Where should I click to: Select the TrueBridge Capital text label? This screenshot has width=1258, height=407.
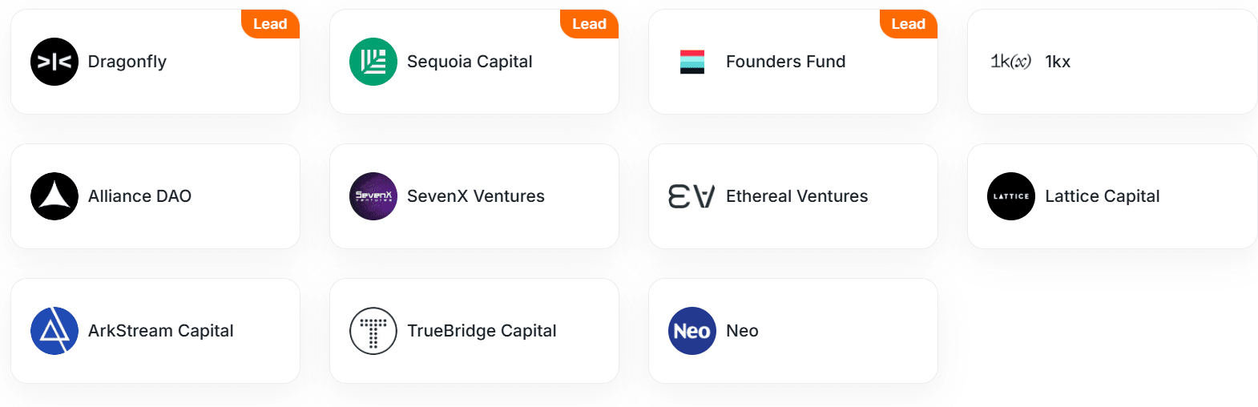(482, 331)
